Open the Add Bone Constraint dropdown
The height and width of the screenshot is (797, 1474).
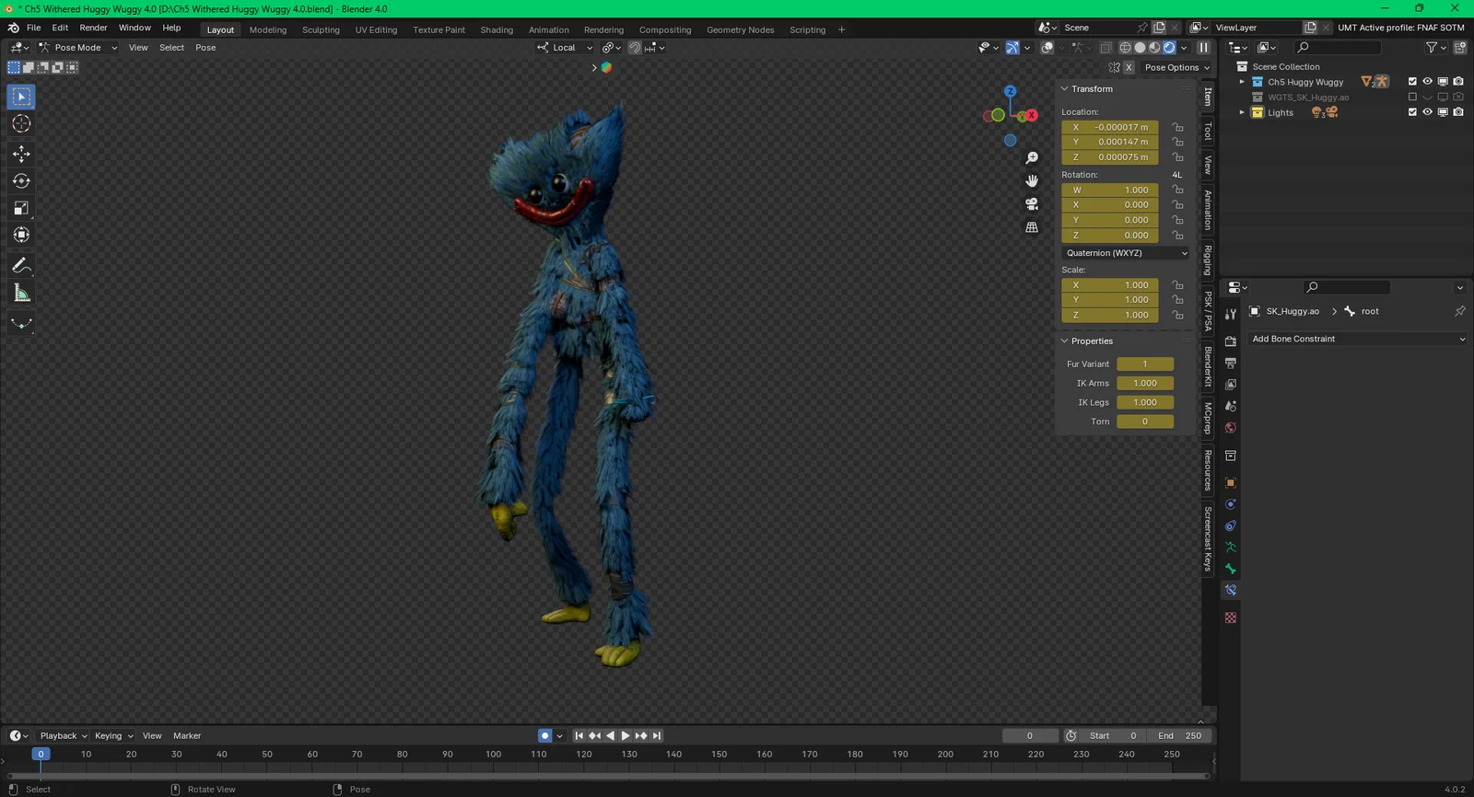coord(1356,339)
